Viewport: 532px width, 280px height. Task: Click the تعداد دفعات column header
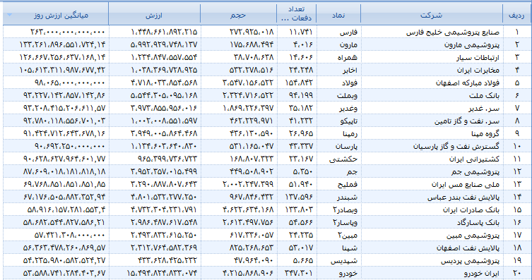coord(297,13)
